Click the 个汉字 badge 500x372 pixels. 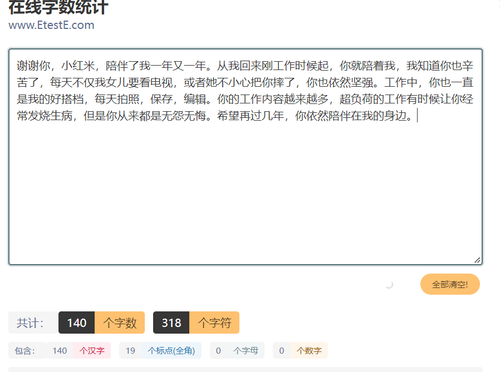tap(92, 351)
